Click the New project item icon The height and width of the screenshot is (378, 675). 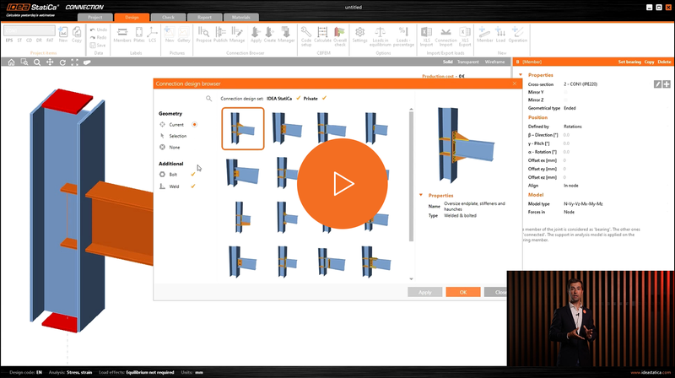click(x=63, y=34)
